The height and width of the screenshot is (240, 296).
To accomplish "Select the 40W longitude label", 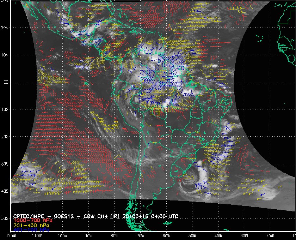I will [x=218, y=236].
